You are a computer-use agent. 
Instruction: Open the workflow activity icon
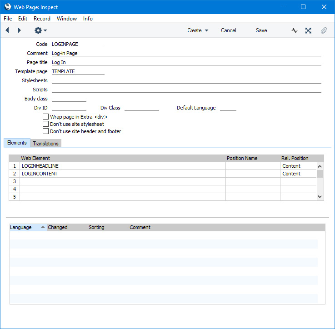(294, 30)
